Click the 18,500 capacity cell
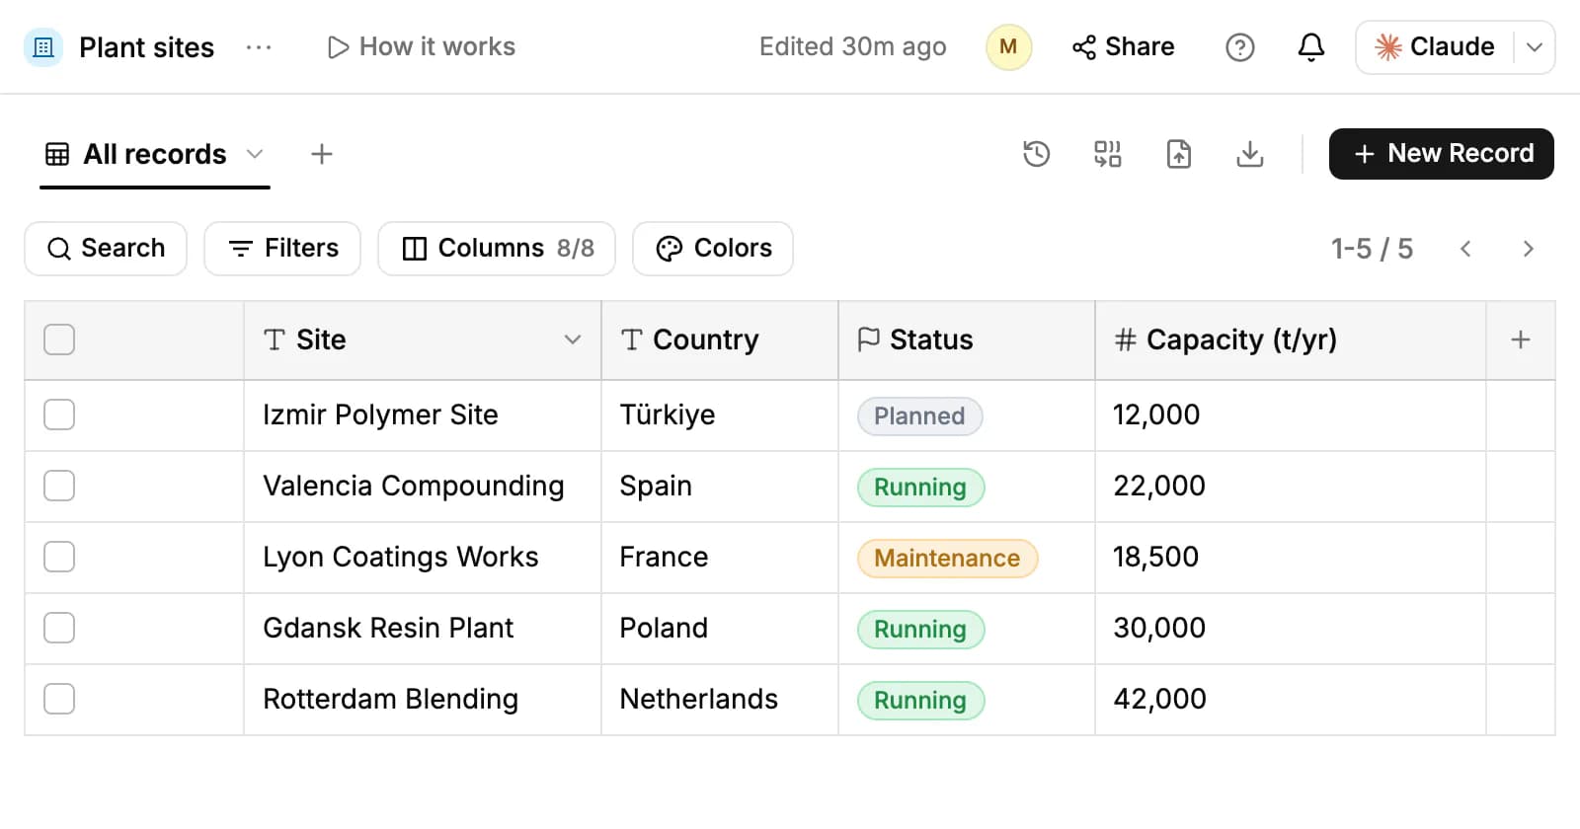Viewport: 1580px width, 829px height. pos(1291,558)
